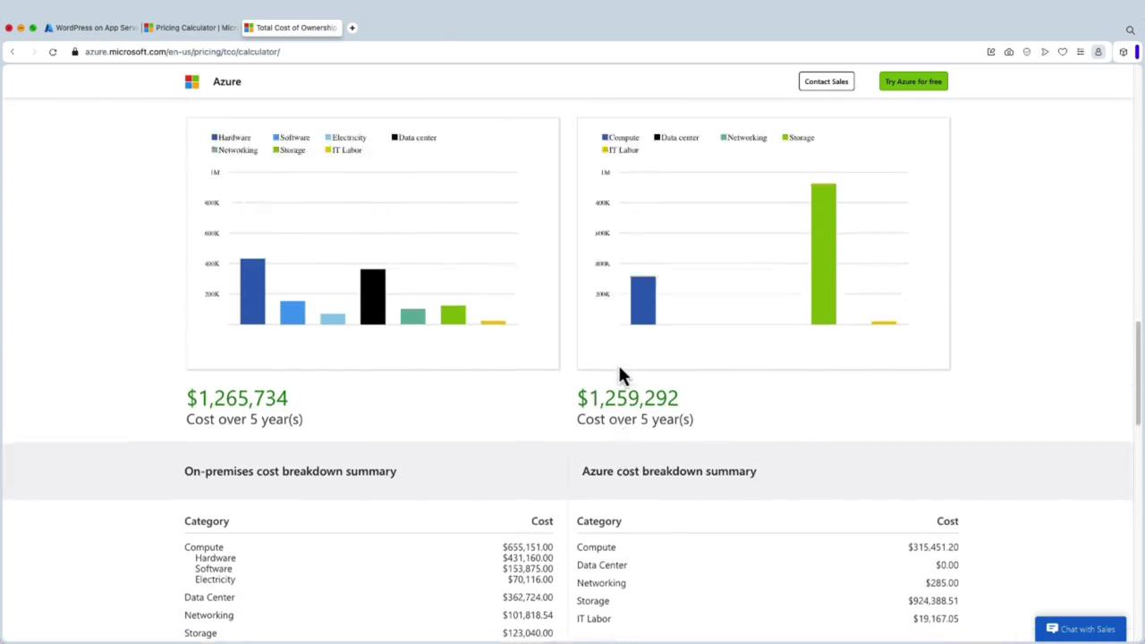Viewport: 1145px width, 644px height.
Task: Reload the page with the refresh icon
Action: (53, 52)
